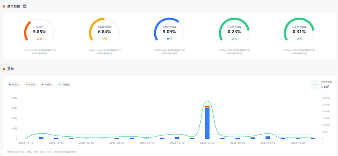The width and height of the screenshot is (338, 156).
Task: Toggle the 观看量 line legend
Action: coord(64,85)
